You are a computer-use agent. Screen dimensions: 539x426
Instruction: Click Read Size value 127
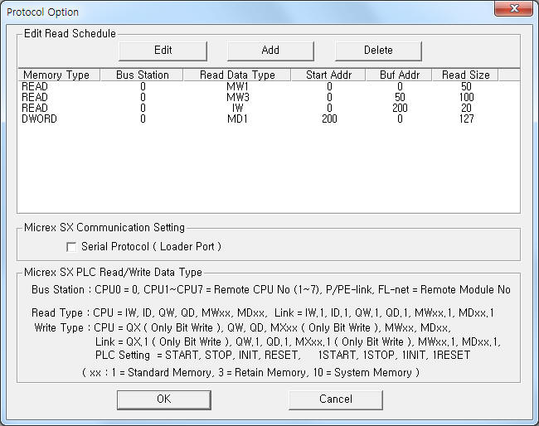[x=466, y=119]
